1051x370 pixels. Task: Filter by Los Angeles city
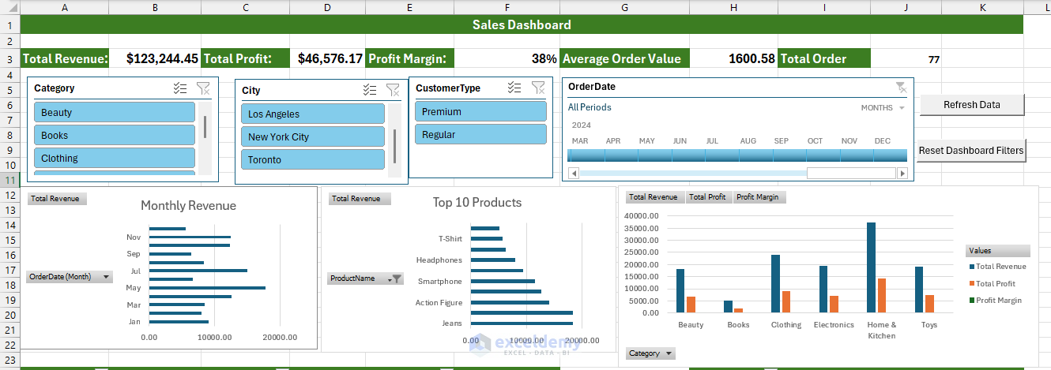tap(313, 114)
